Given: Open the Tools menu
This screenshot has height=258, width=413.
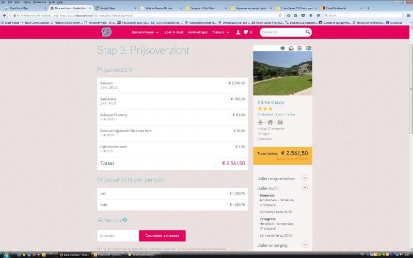Looking at the screenshot, I should click(x=52, y=2).
